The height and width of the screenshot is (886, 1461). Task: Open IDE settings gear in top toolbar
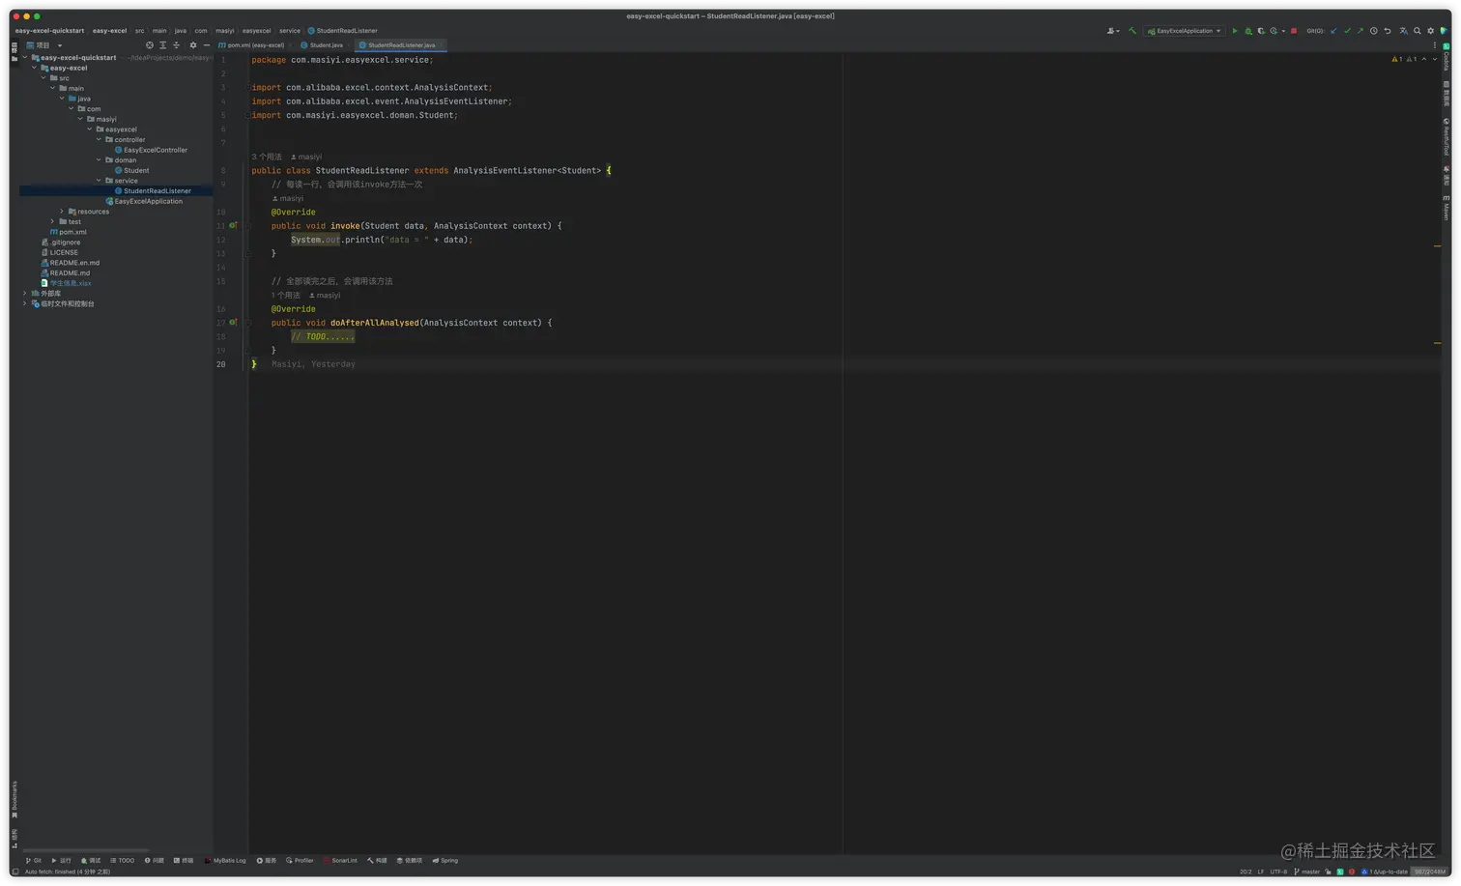click(1431, 31)
